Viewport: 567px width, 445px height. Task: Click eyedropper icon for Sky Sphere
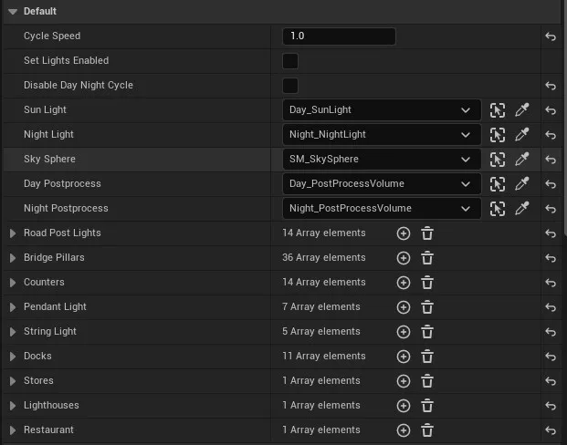coord(522,160)
